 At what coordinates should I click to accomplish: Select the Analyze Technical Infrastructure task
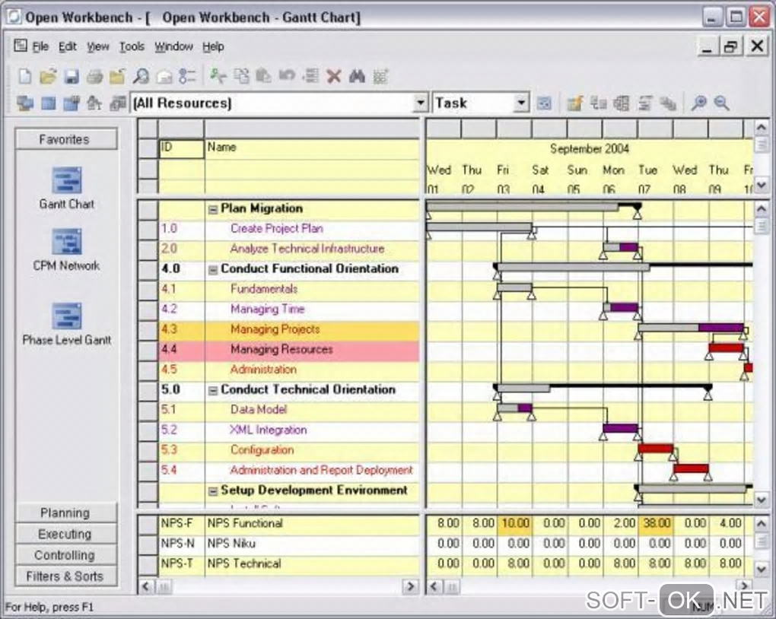307,249
